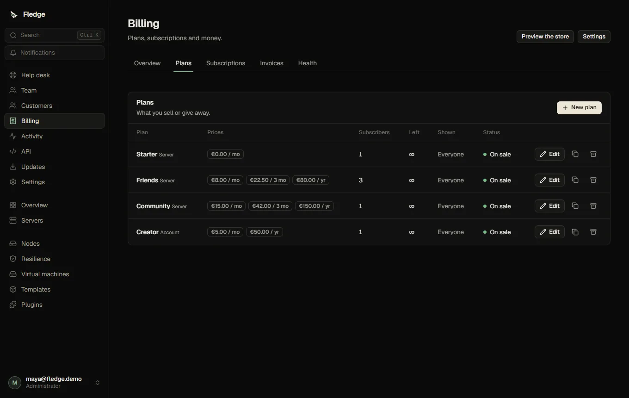
Task: Duplicate the Community plan using copy icon
Action: point(575,206)
